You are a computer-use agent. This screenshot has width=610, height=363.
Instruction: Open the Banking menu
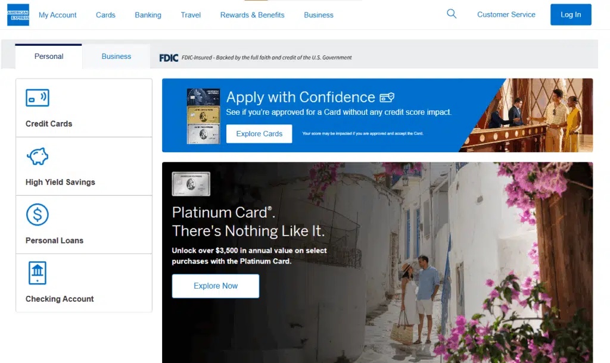coord(148,15)
